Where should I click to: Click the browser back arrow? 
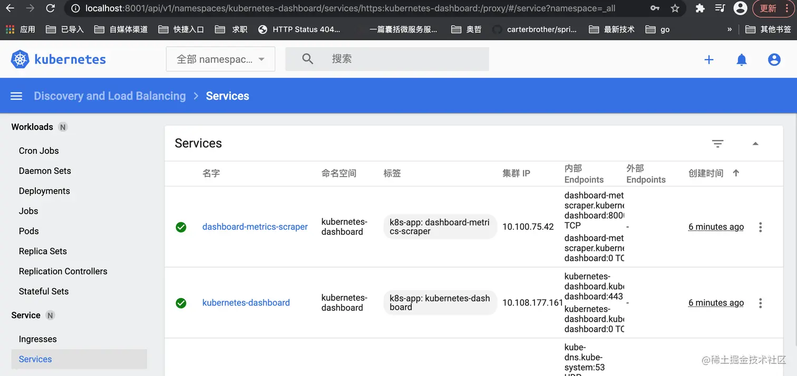[10, 8]
